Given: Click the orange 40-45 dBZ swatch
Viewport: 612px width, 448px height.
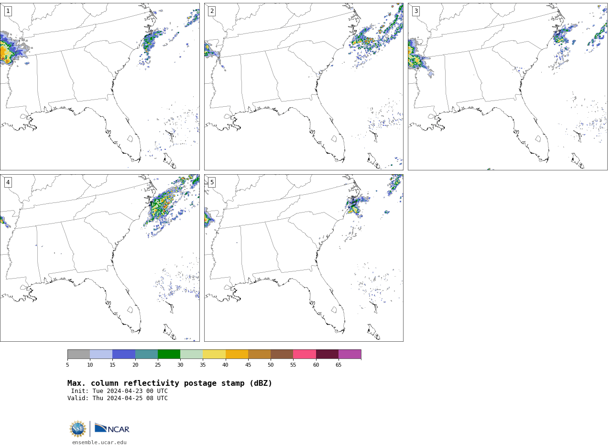Looking at the screenshot, I should [237, 354].
